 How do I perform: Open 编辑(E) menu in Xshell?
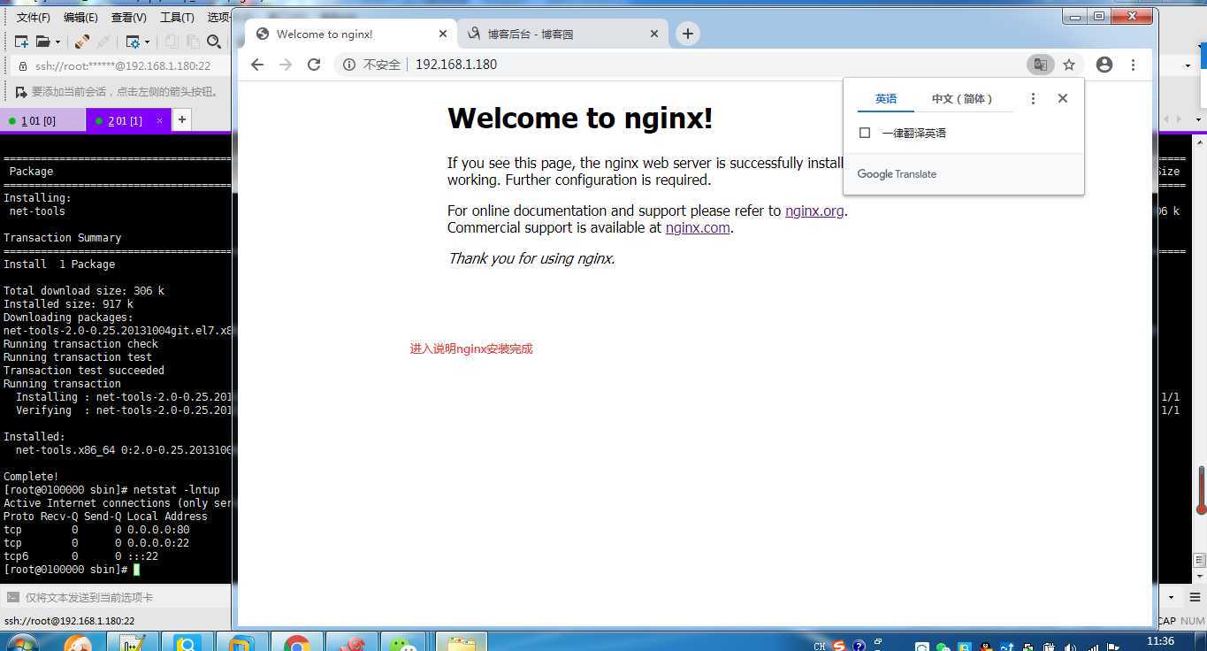point(80,18)
